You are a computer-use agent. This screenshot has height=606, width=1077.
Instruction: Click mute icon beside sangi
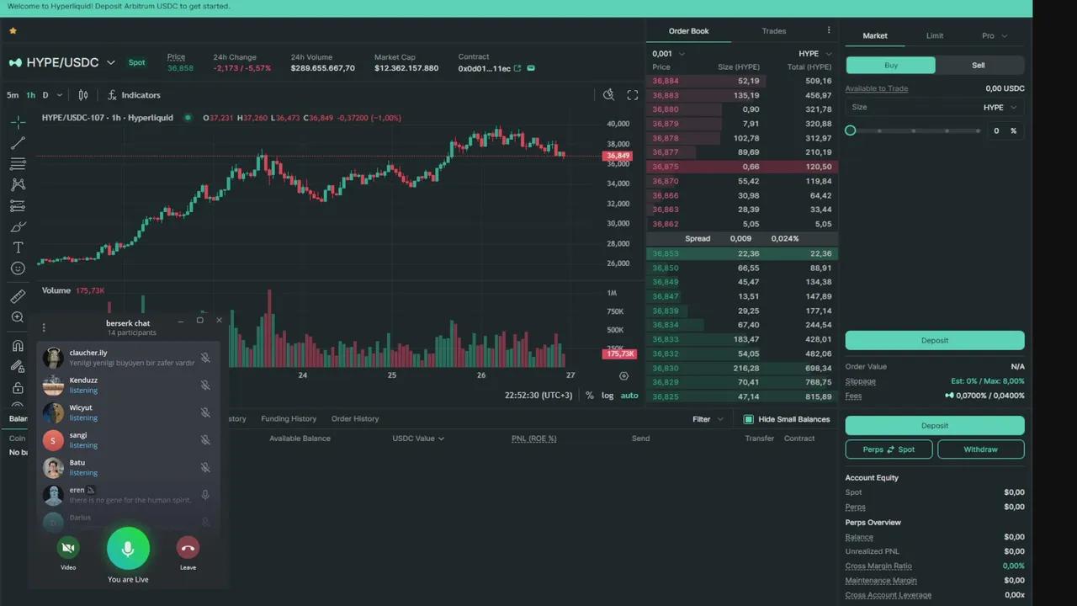(205, 440)
